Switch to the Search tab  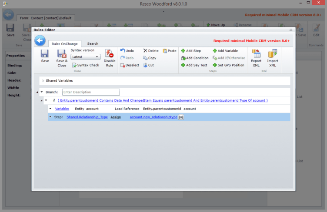[93, 43]
